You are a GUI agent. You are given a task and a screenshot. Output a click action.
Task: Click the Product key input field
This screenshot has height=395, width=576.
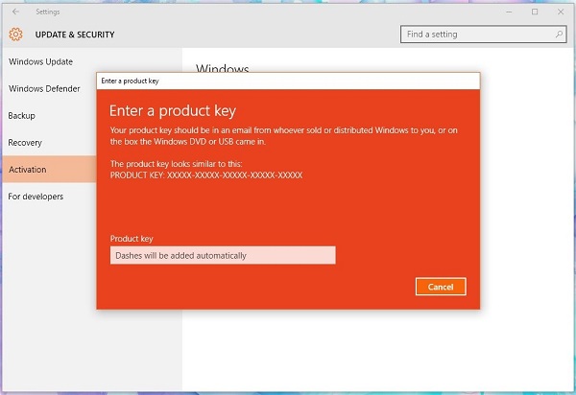(223, 255)
